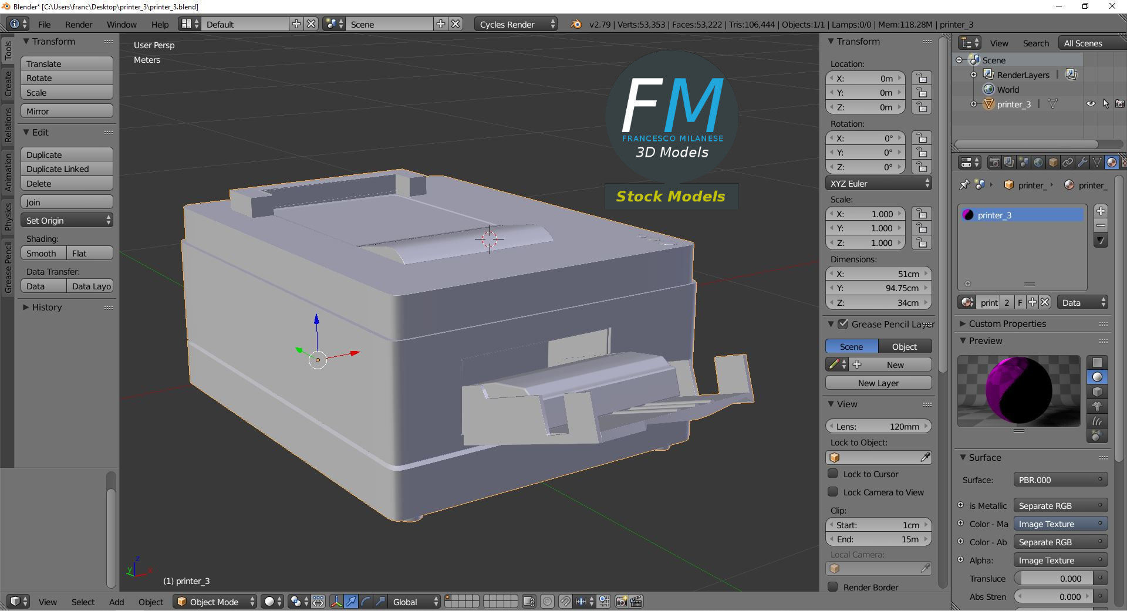Open the Object properties tab (orange cube)
1127x611 pixels.
(x=1053, y=163)
